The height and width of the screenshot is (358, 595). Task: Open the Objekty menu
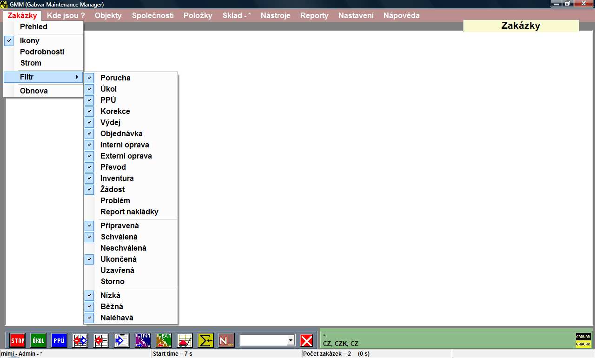(108, 15)
